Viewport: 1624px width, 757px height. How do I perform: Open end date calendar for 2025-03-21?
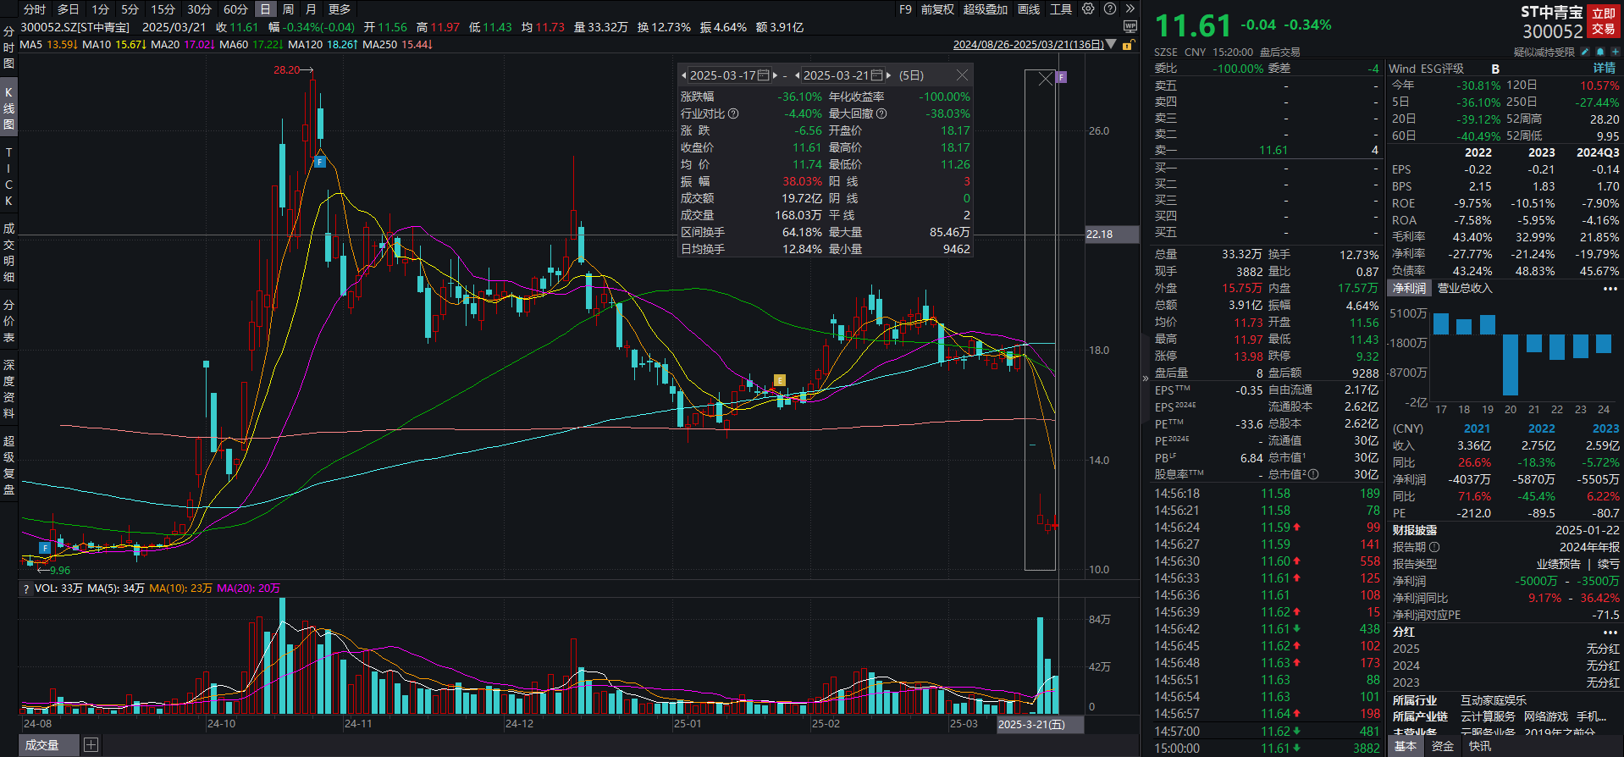pos(876,75)
